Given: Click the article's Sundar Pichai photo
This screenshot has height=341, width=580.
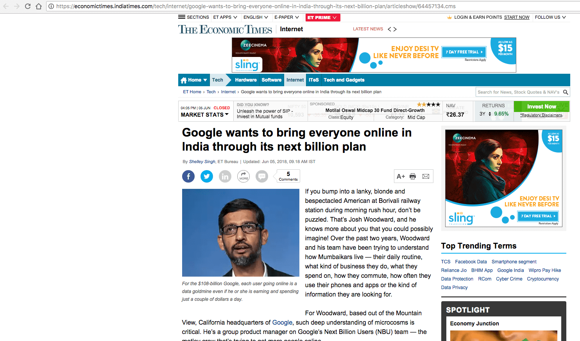Looking at the screenshot, I should 240,233.
